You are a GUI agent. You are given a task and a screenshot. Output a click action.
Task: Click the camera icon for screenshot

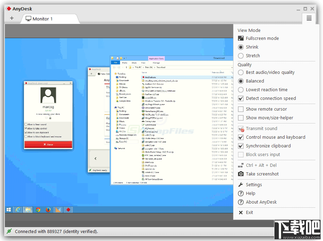coord(241,174)
